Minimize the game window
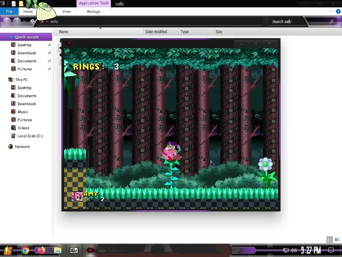The width and height of the screenshot is (342, 257). (x=241, y=44)
